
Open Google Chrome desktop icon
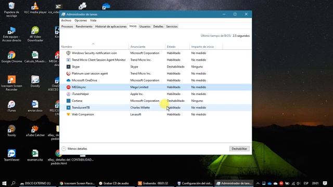[x=11, y=57]
